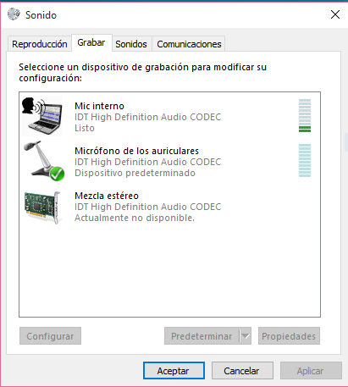Click the headset microphone icon
The image size is (348, 387).
point(44,161)
